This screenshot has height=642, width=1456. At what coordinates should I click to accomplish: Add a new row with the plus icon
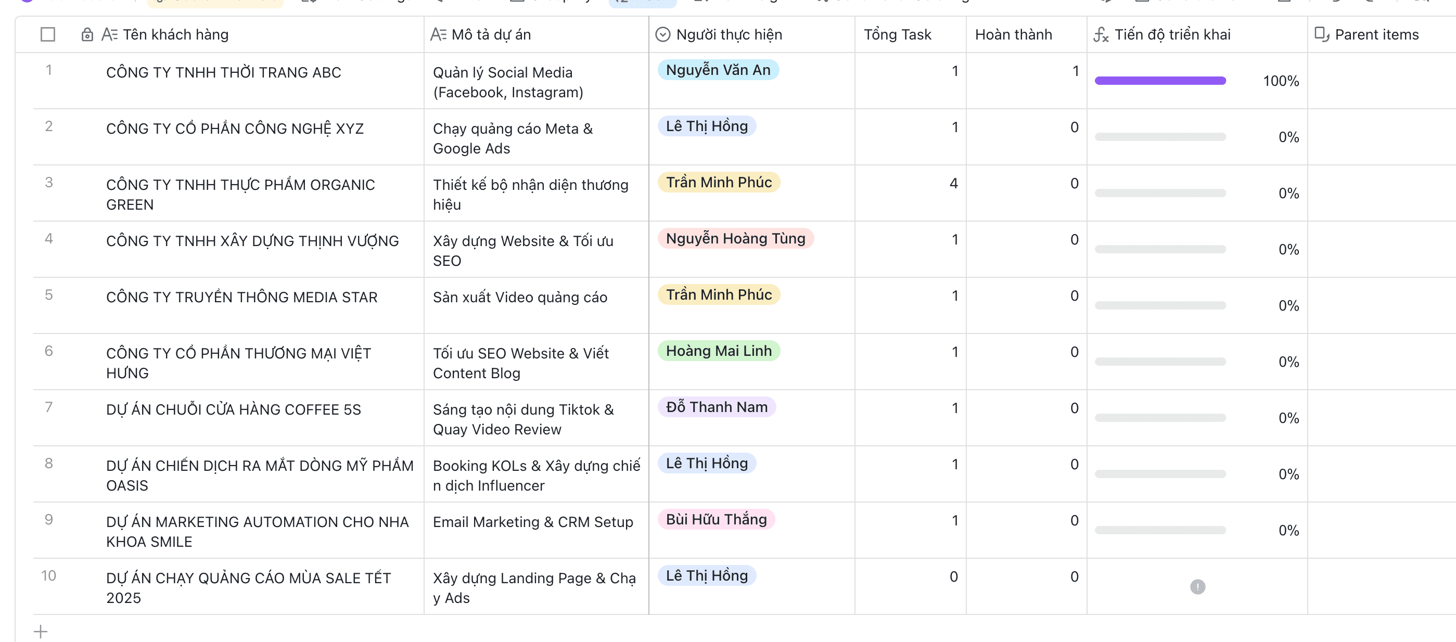(x=41, y=631)
